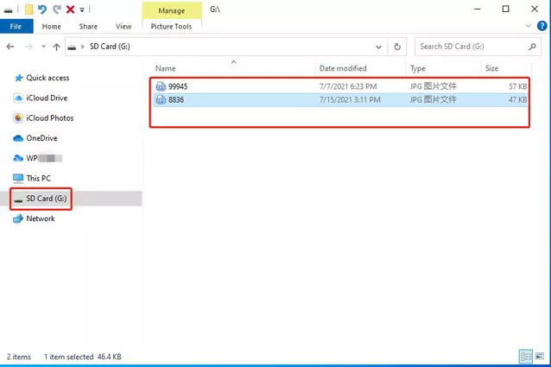Image resolution: width=551 pixels, height=367 pixels.
Task: Click the Undo icon in quick access toolbar
Action: pyautogui.click(x=42, y=9)
